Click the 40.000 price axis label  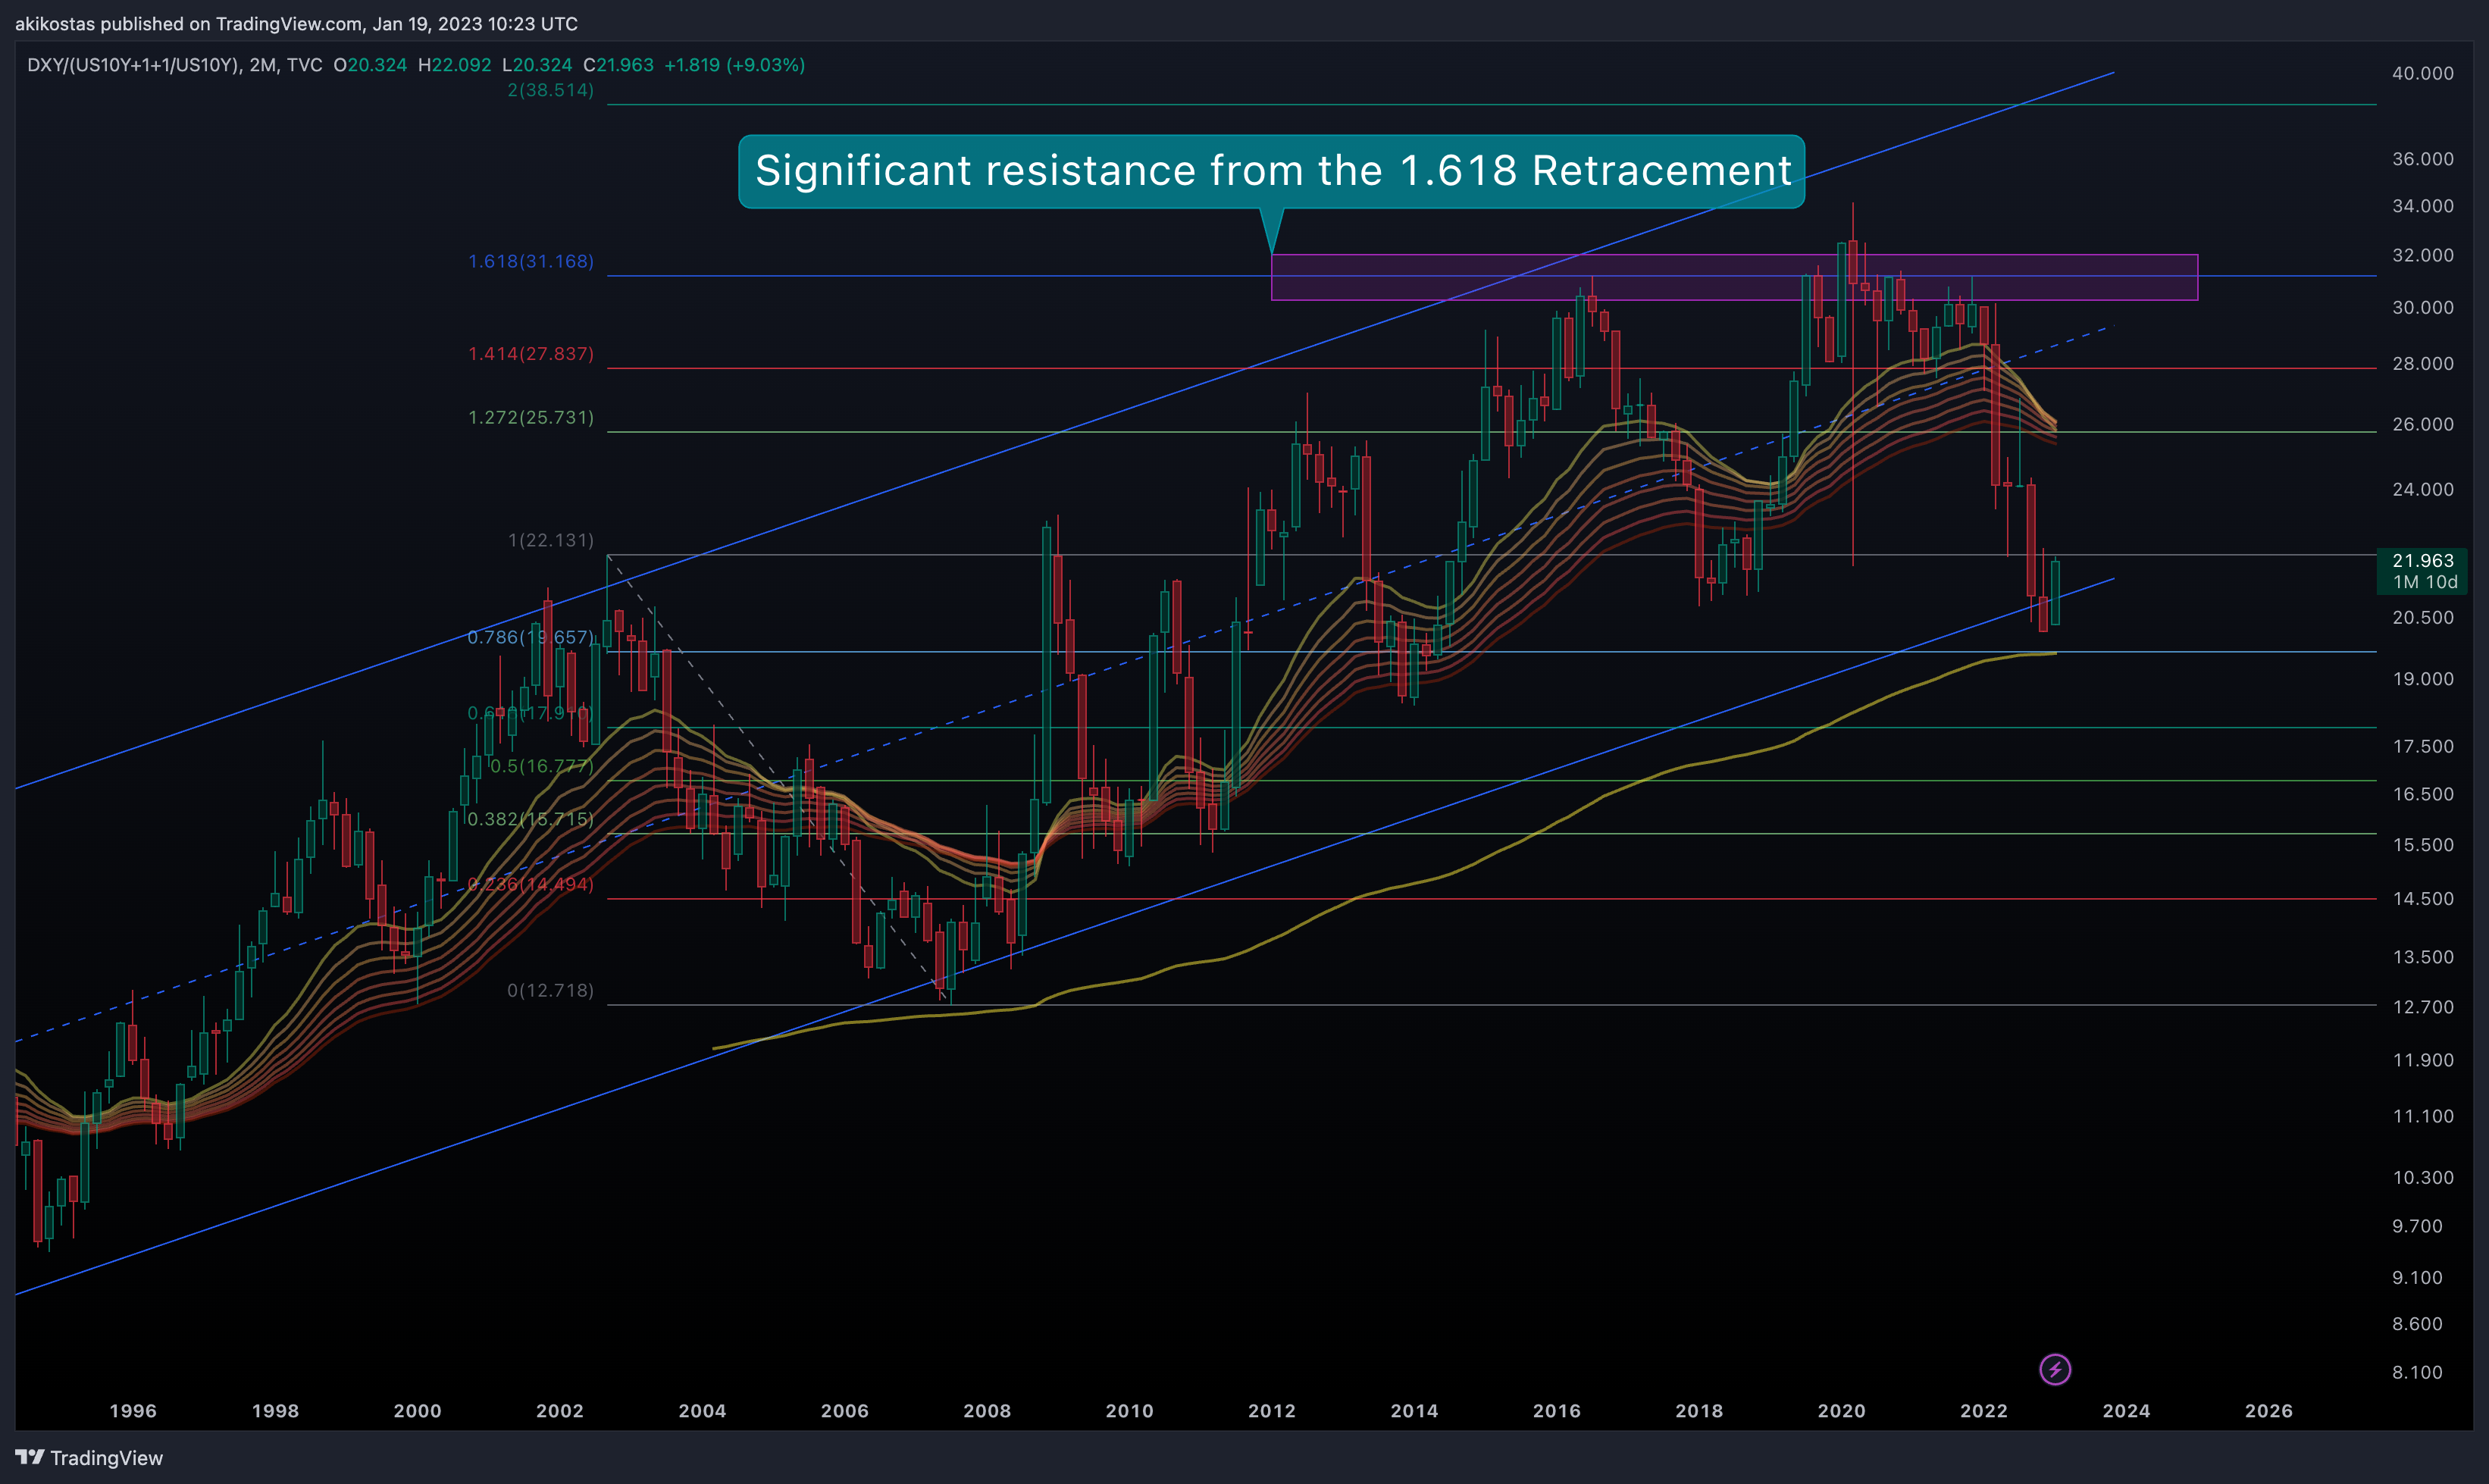click(x=2422, y=73)
